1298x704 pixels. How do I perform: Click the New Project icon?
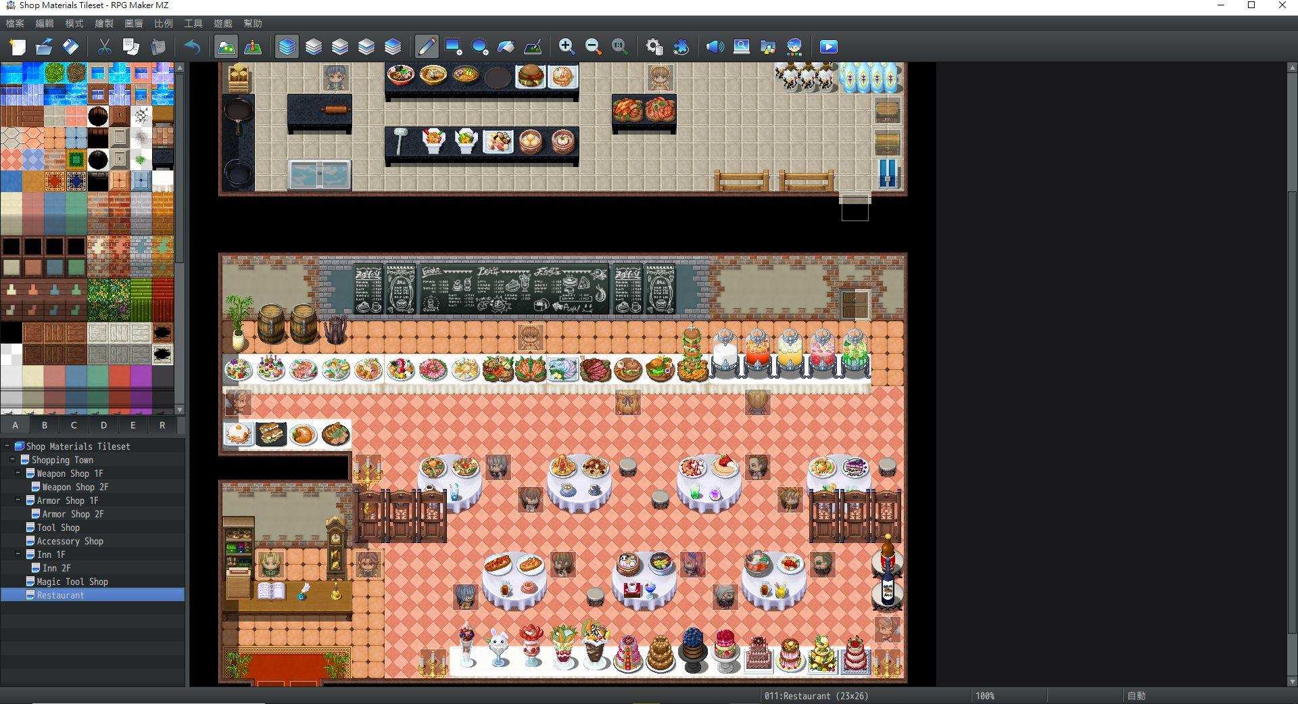[x=18, y=47]
